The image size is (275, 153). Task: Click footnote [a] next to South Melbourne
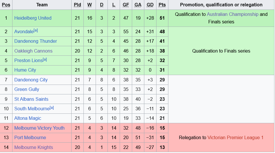point(52,108)
